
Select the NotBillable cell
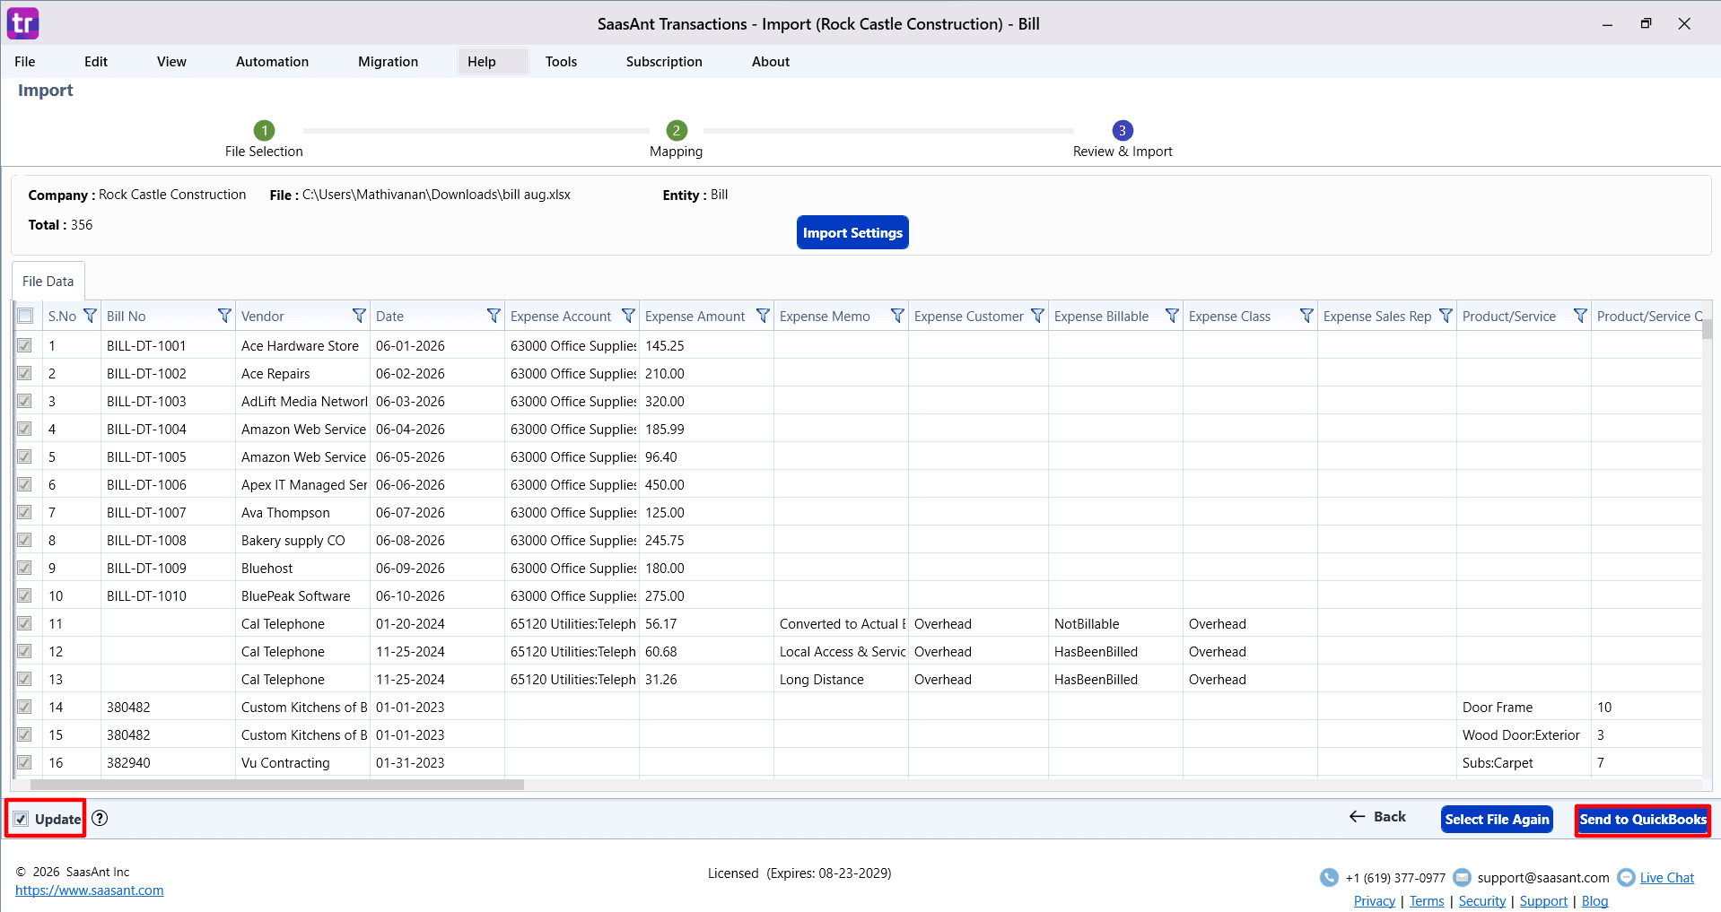(x=1115, y=623)
